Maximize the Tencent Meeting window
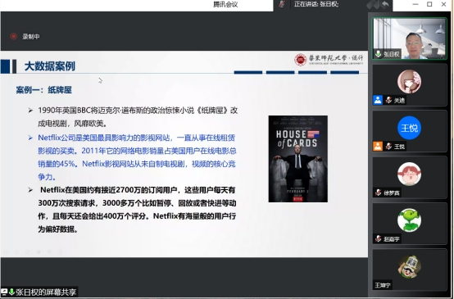454x299 pixels. 429,4
